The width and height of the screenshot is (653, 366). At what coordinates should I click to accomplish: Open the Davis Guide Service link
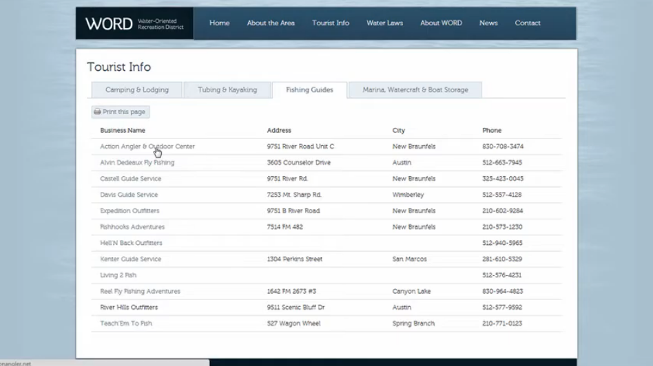click(129, 195)
